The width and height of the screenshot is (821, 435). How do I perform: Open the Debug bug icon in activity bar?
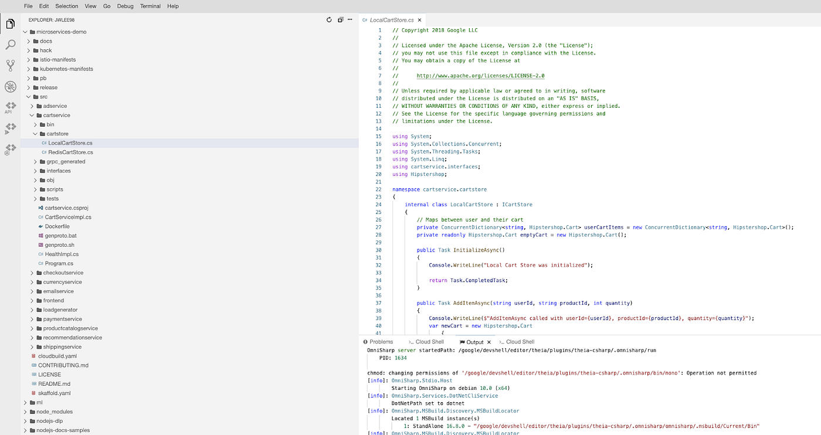[x=10, y=87]
